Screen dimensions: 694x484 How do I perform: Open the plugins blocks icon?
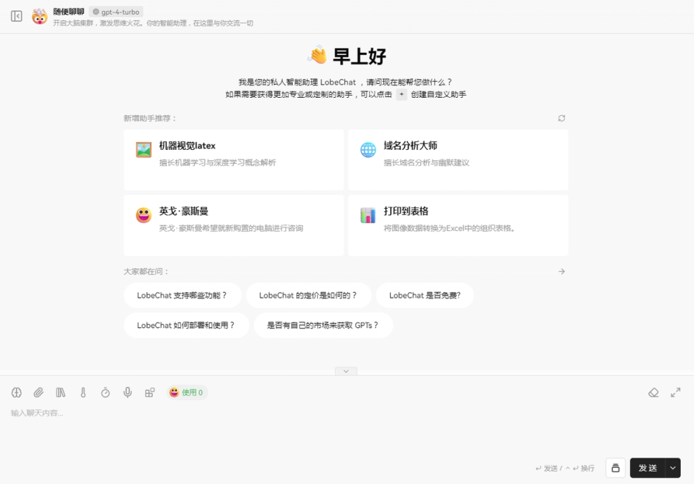click(150, 392)
